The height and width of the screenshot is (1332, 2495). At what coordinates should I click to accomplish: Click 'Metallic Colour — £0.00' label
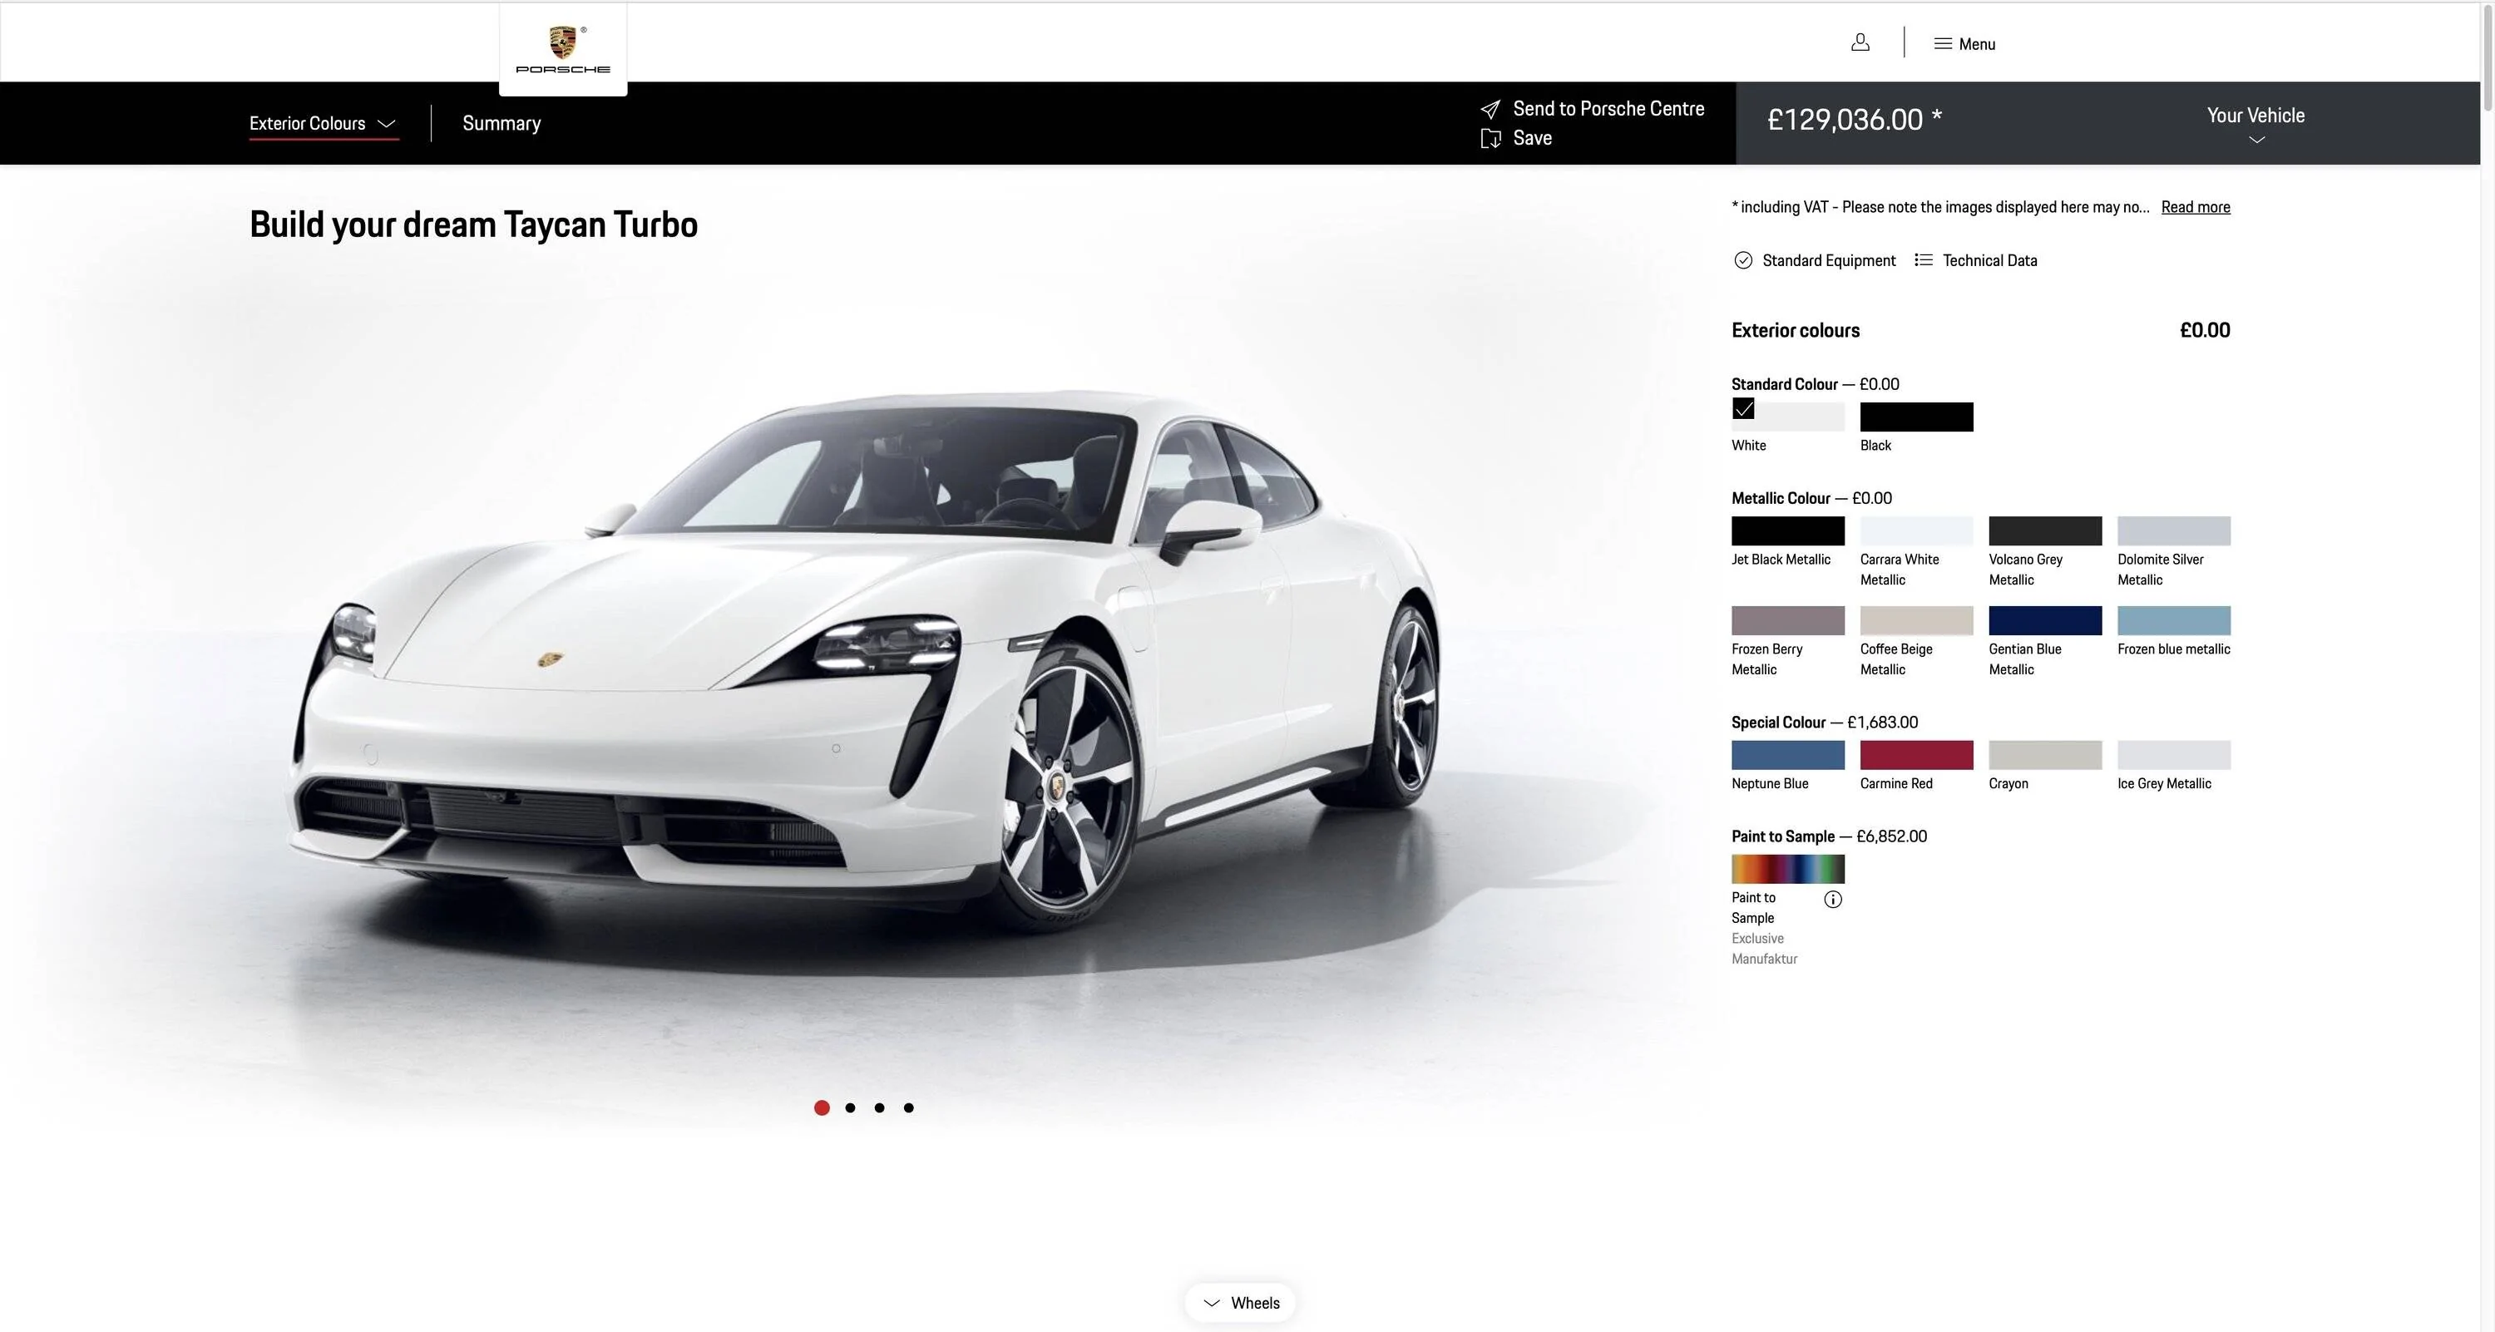pos(1811,499)
